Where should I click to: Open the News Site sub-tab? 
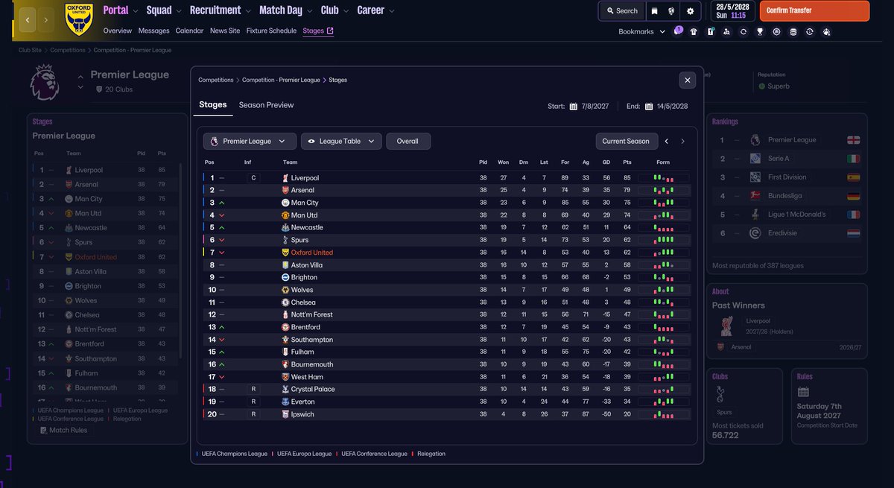[x=225, y=31]
